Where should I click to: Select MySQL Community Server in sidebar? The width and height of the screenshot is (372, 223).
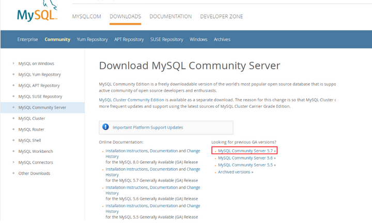point(42,107)
